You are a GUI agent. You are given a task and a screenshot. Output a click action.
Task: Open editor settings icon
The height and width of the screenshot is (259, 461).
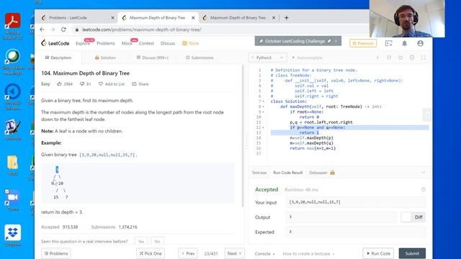coord(412,58)
